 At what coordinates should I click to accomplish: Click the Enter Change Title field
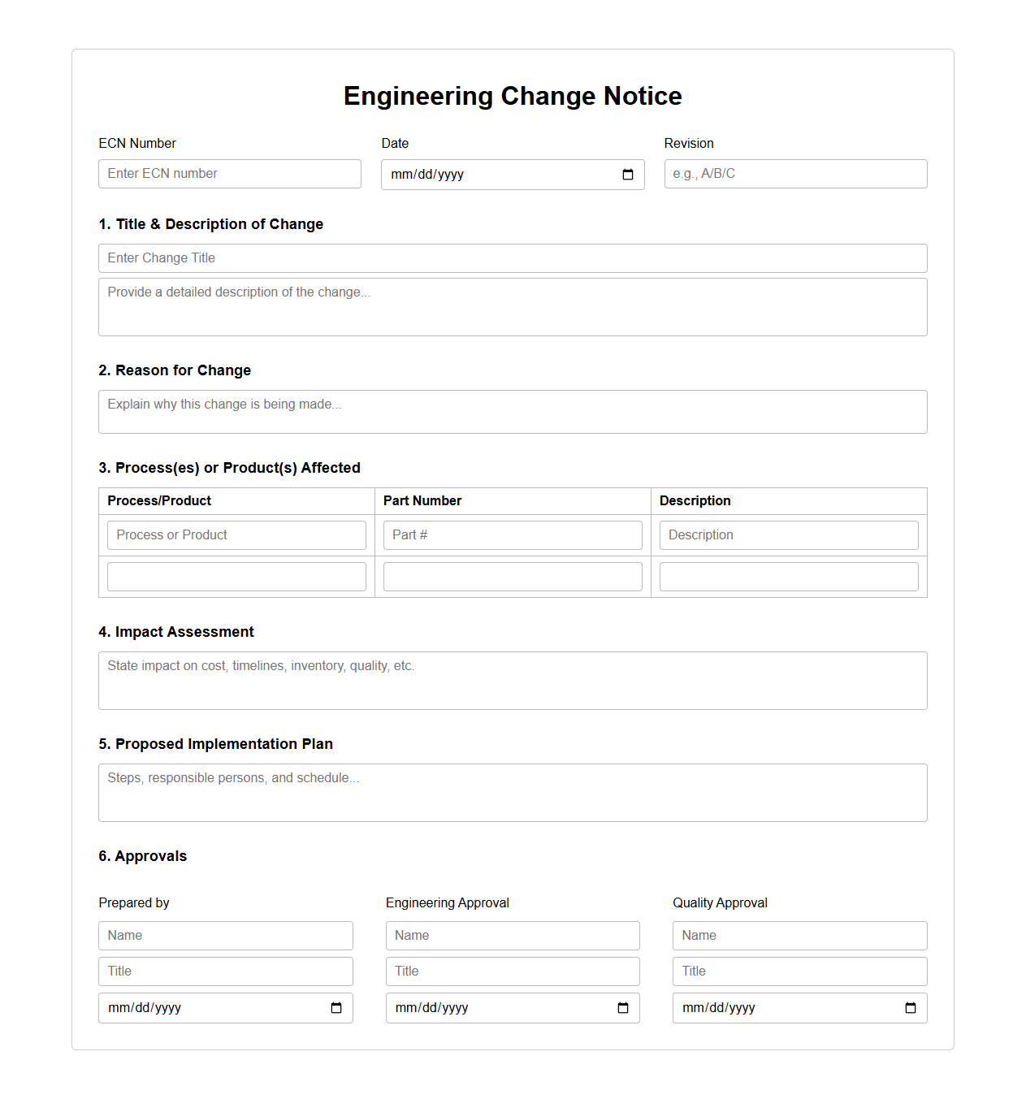512,257
